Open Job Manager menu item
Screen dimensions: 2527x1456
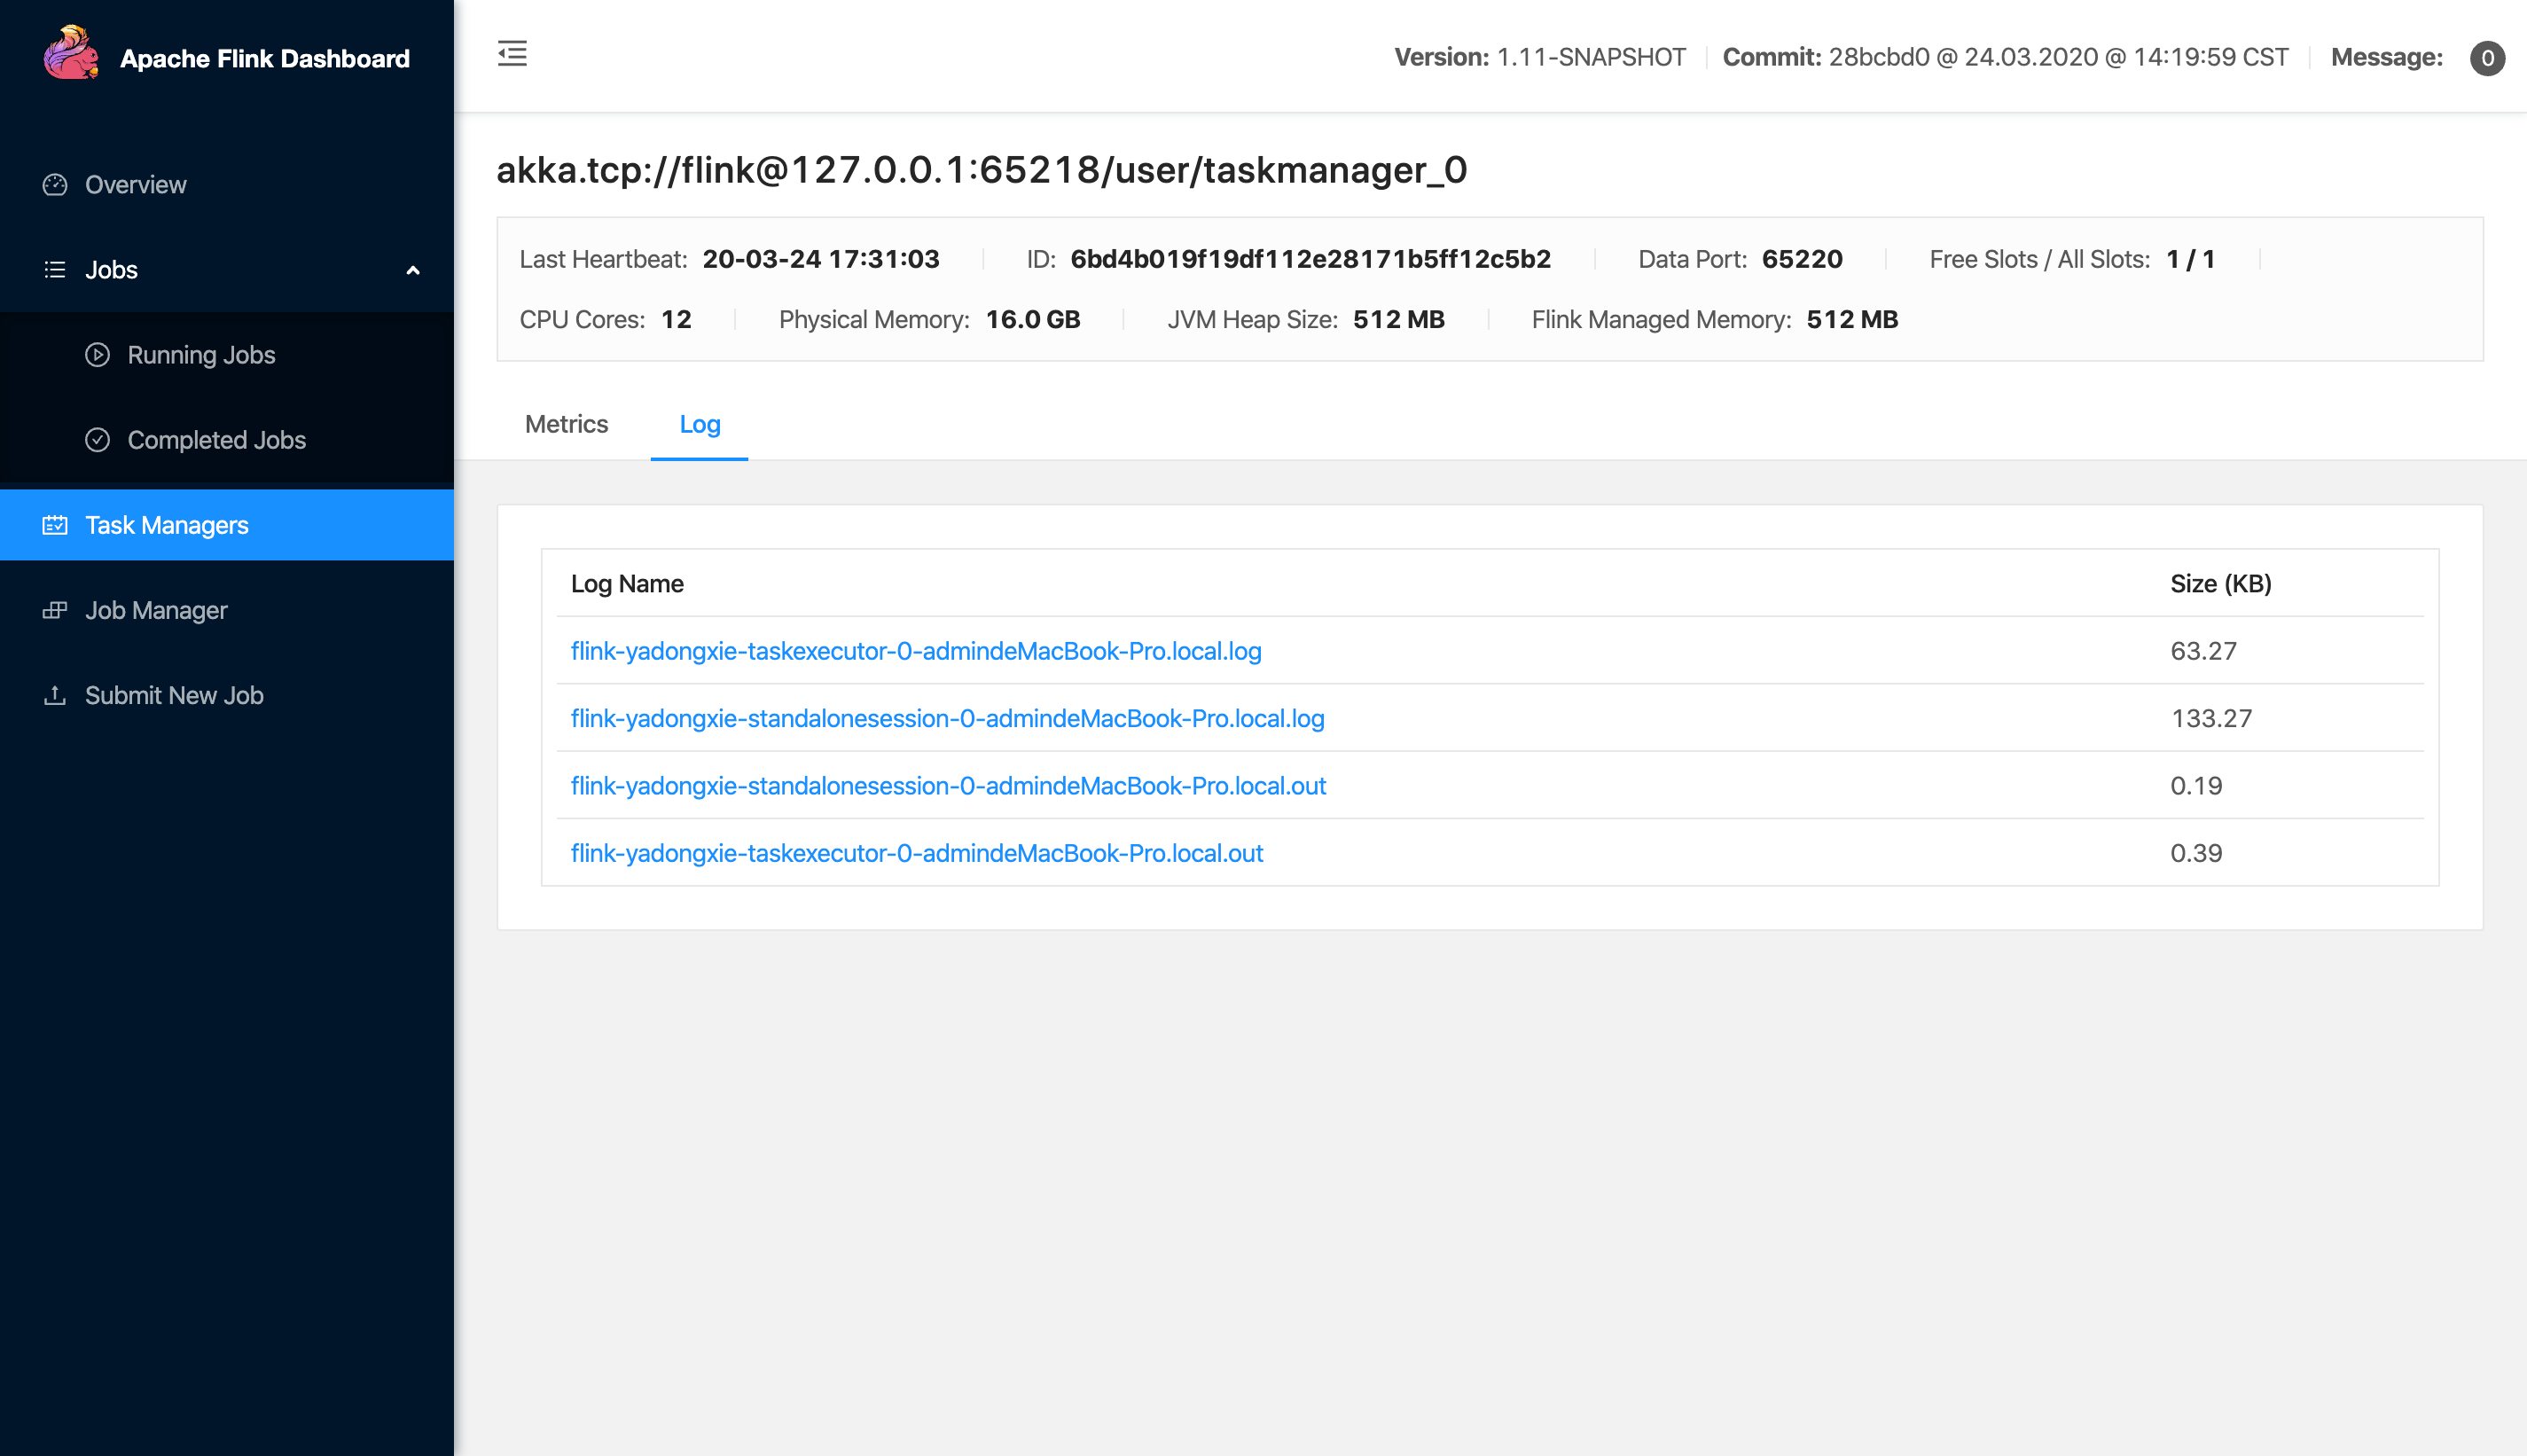(x=156, y=610)
